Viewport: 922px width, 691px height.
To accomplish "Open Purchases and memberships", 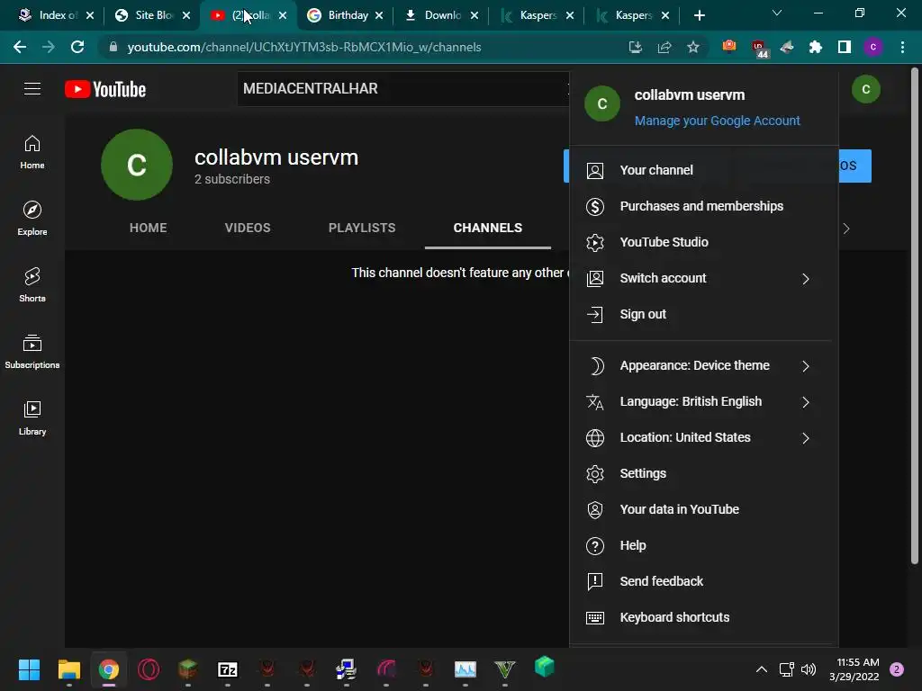I will (704, 206).
